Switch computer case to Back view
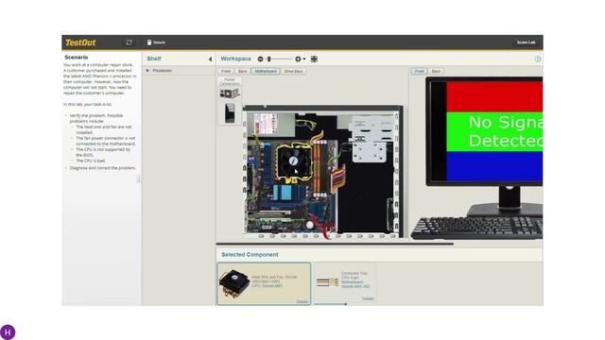Image resolution: width=605 pixels, height=340 pixels. (242, 72)
